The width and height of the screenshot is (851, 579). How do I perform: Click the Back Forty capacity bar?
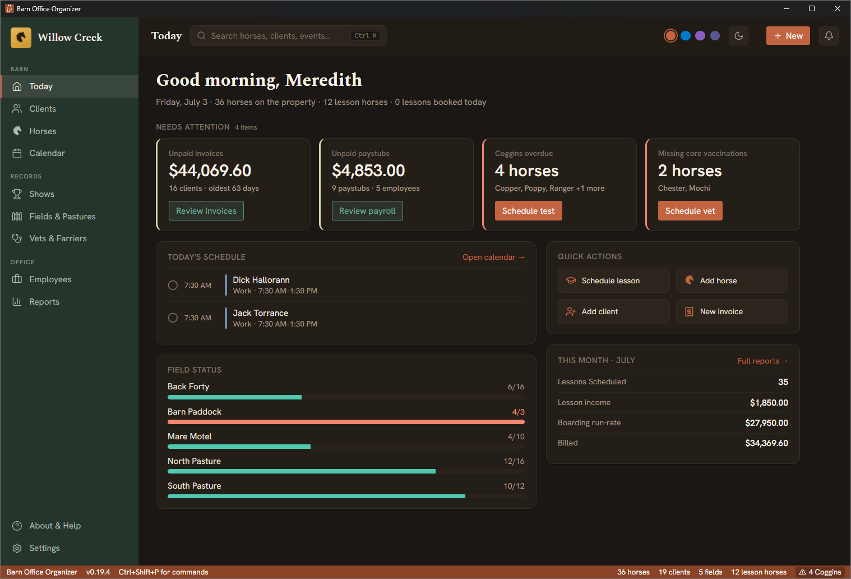coord(346,397)
